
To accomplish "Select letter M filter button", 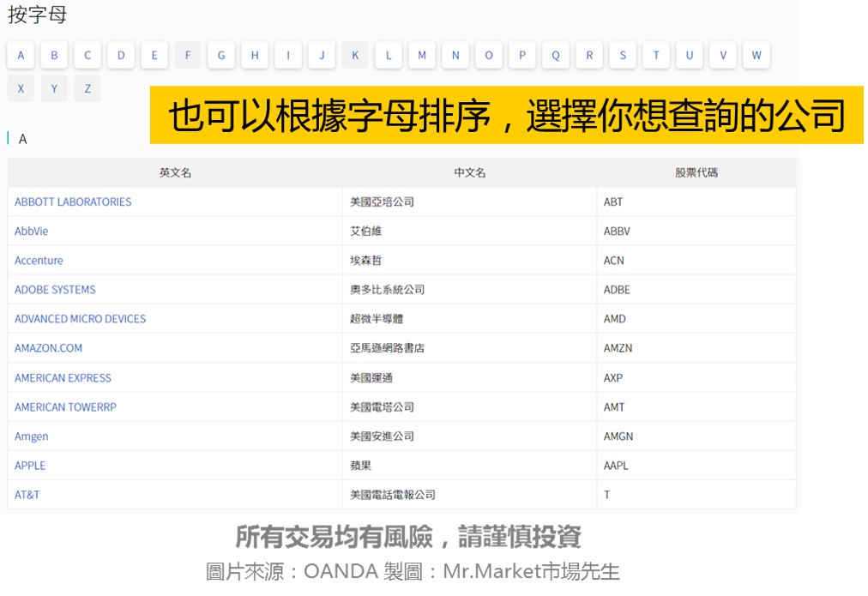I will (422, 55).
